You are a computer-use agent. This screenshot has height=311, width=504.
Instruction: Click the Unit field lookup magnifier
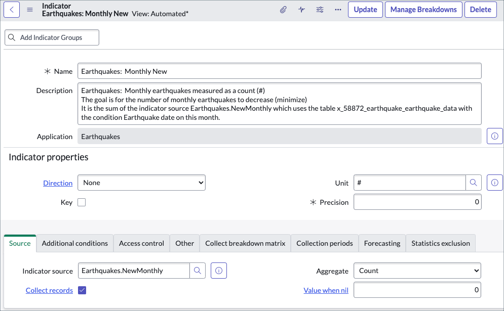[474, 183]
